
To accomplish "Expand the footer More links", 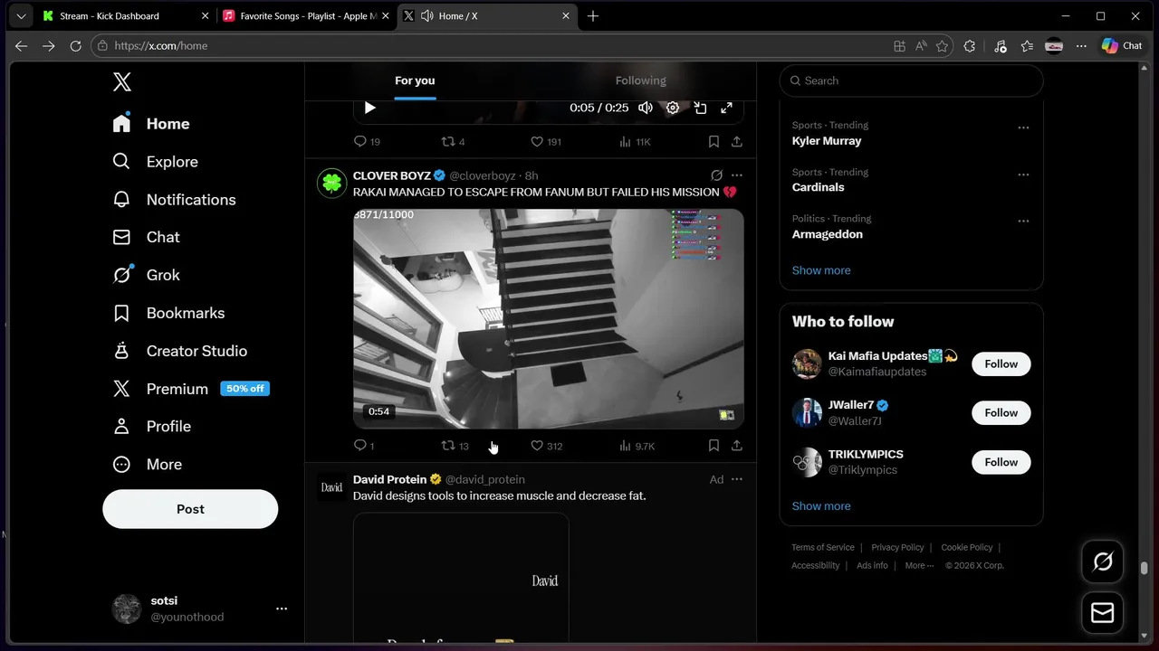I will click(x=919, y=565).
